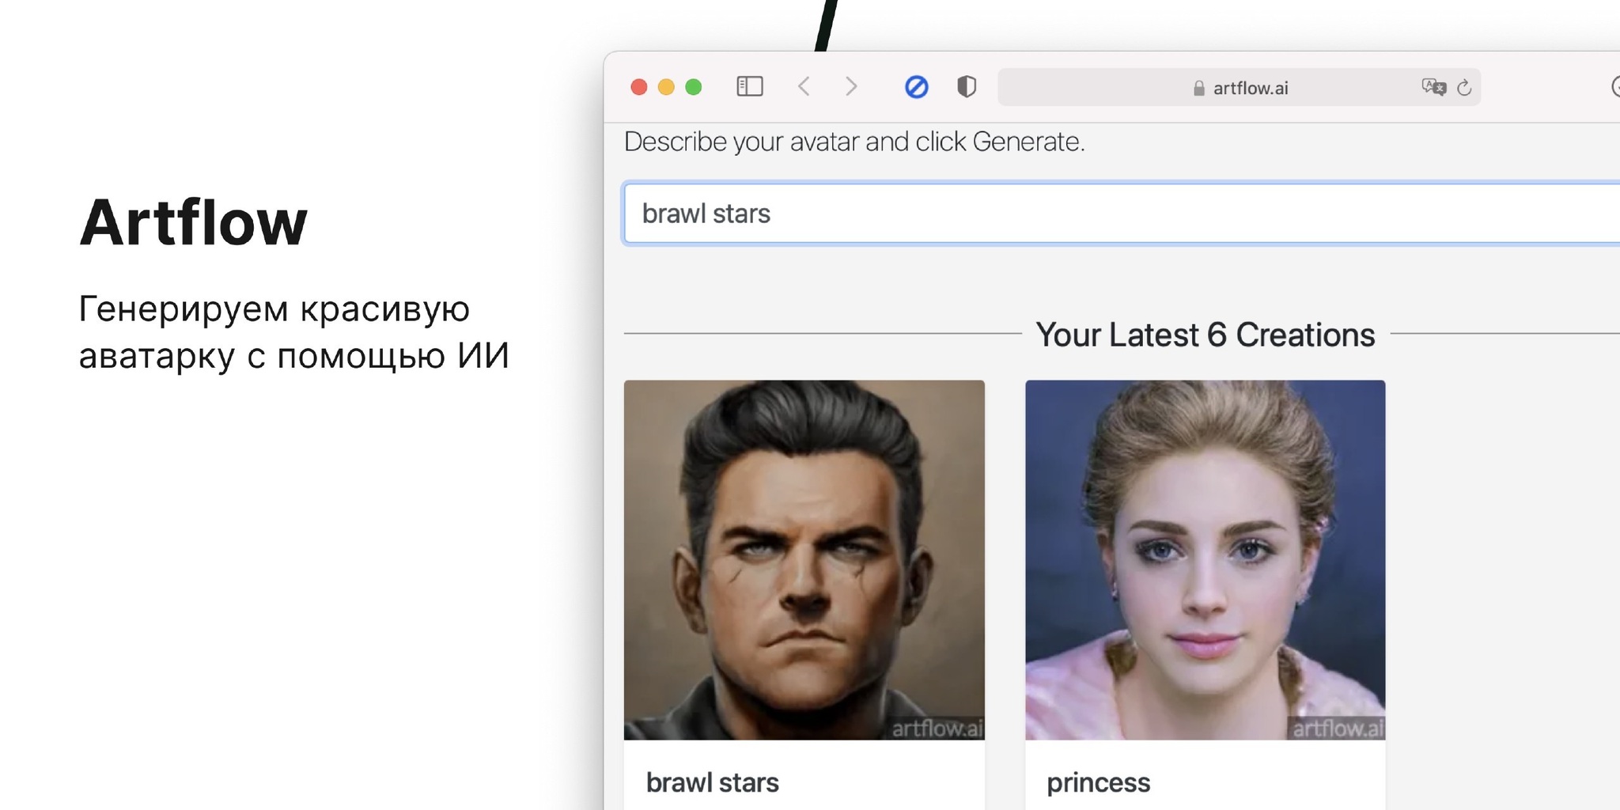The width and height of the screenshot is (1620, 810).
Task: Open the privacy shield report icon
Action: coord(967,86)
